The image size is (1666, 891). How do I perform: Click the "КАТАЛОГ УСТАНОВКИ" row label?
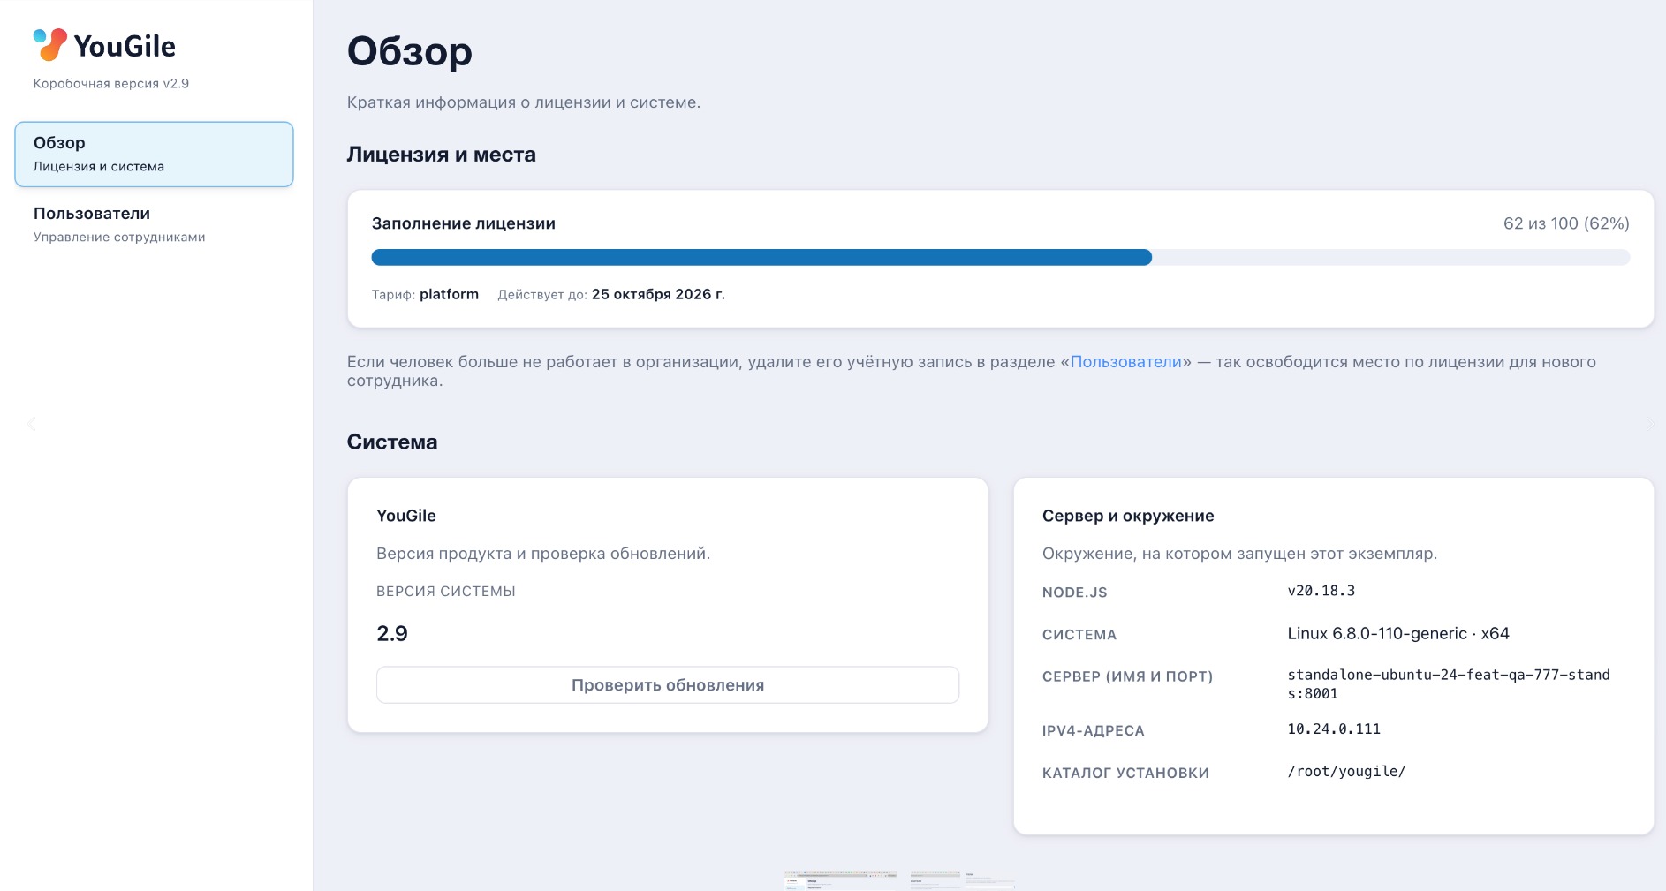click(1126, 774)
